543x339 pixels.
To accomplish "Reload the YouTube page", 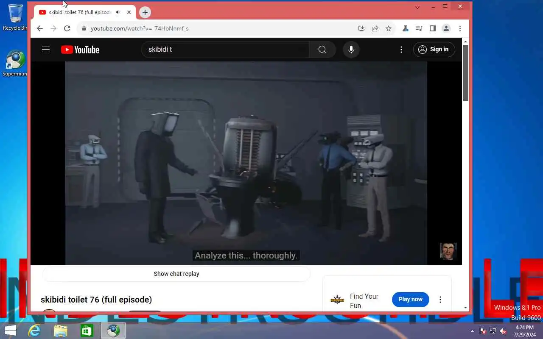I will [67, 28].
